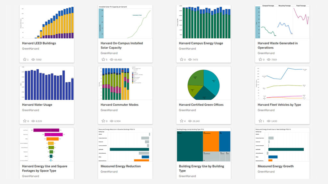Click GreenHarvard under Building Energy Use card
The height and width of the screenshot is (184, 328).
click(x=187, y=176)
